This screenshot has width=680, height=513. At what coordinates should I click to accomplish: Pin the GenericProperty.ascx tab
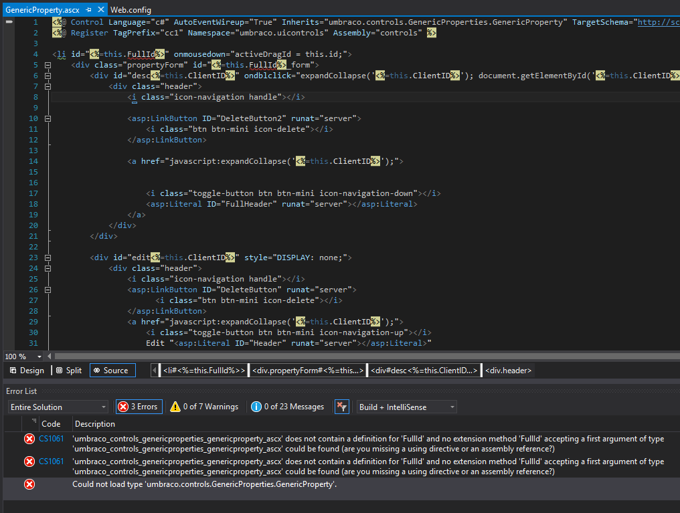pyautogui.click(x=88, y=9)
